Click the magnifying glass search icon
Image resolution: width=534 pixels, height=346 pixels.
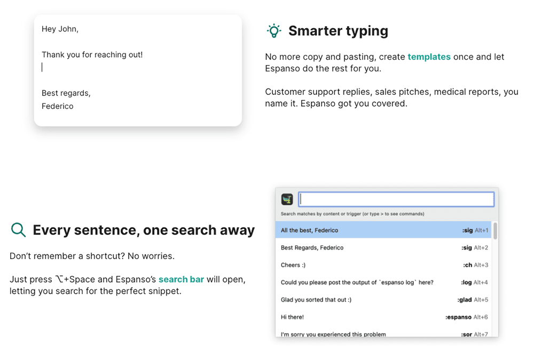coord(18,230)
